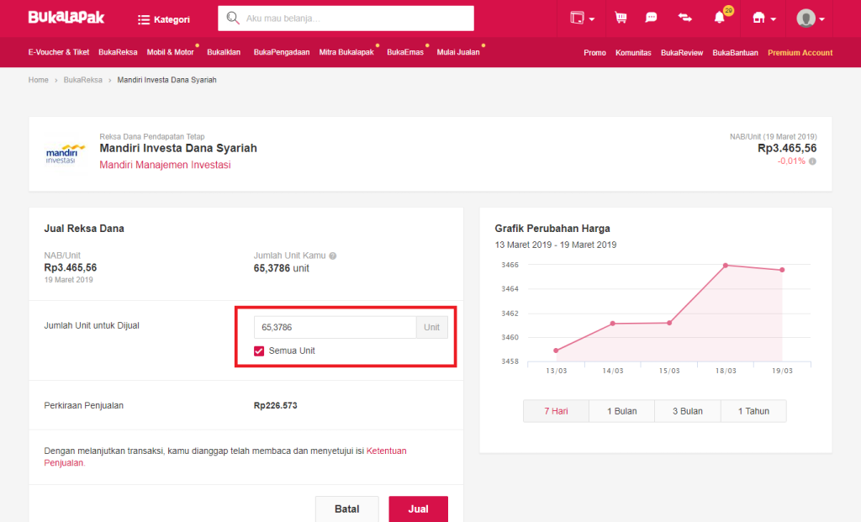Open the Promo link
Image resolution: width=861 pixels, height=522 pixels.
[x=594, y=53]
